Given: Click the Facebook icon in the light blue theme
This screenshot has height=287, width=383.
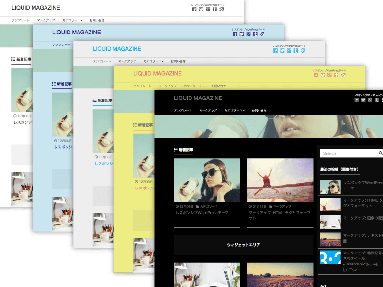Looking at the screenshot, I should 235,34.
